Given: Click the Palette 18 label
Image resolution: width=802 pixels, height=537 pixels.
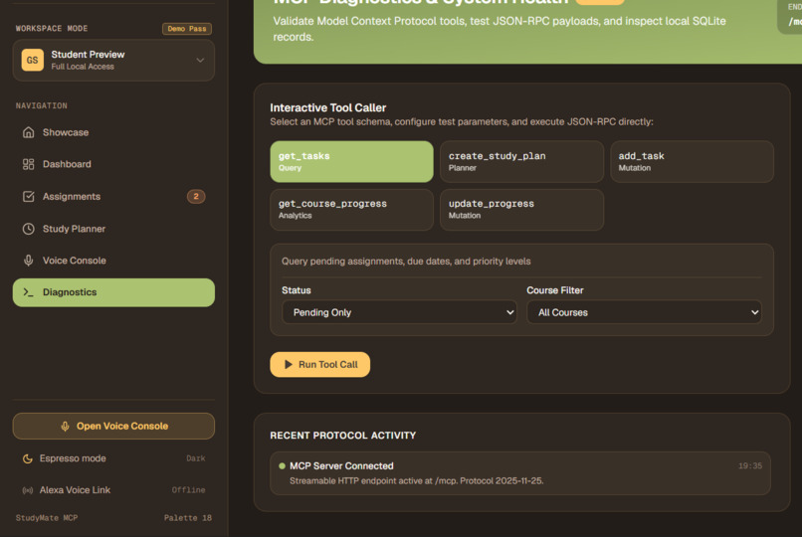Looking at the screenshot, I should click(x=188, y=517).
